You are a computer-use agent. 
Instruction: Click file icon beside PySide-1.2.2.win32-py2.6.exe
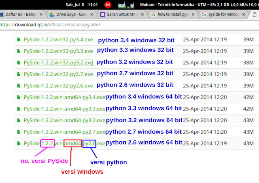pyautogui.click(x=19, y=86)
